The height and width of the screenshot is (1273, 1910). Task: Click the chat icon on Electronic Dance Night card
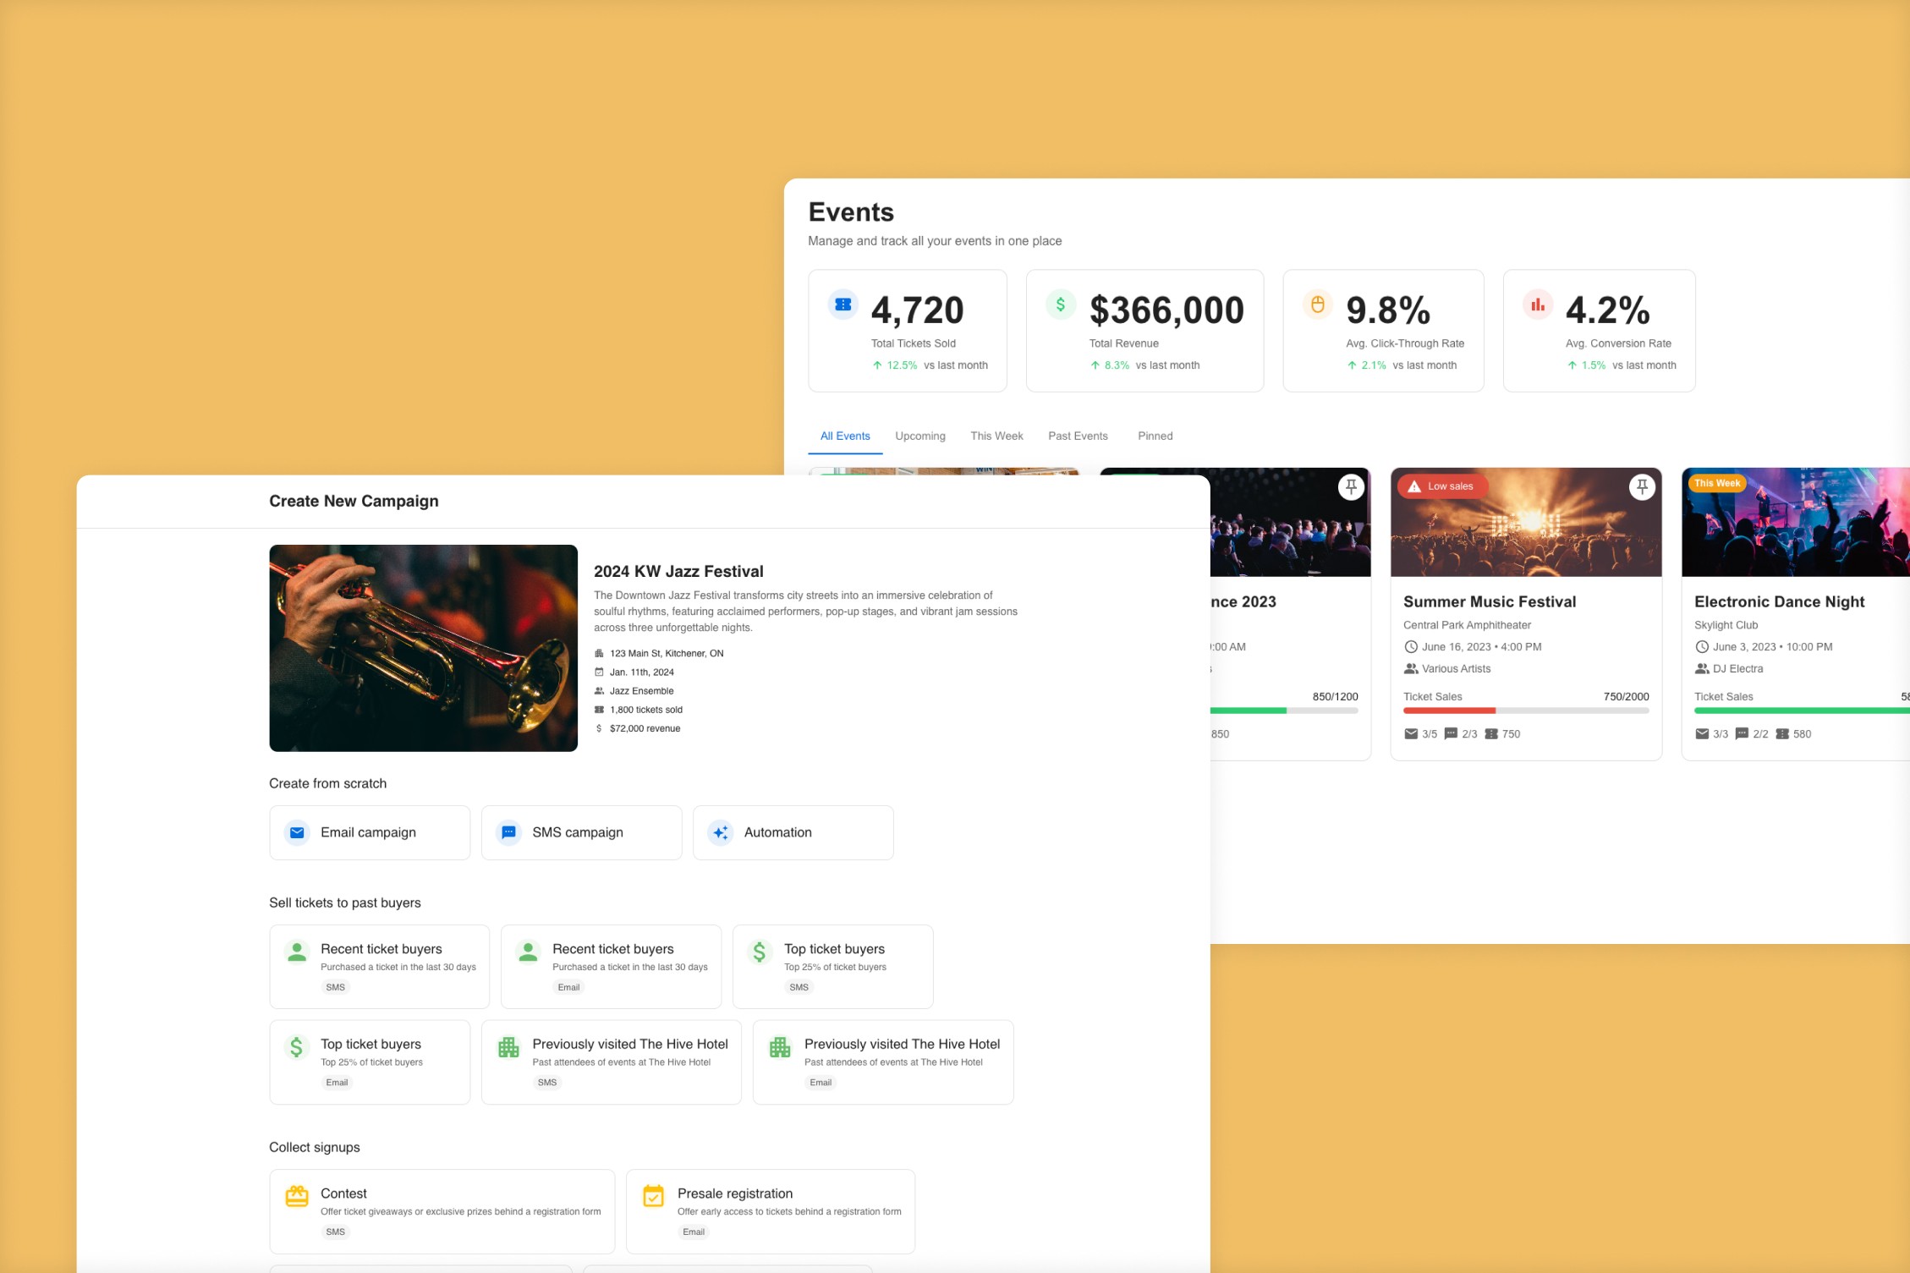(1742, 734)
